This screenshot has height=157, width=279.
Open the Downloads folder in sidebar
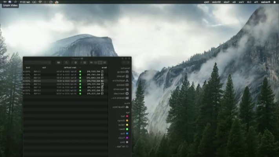(120, 93)
